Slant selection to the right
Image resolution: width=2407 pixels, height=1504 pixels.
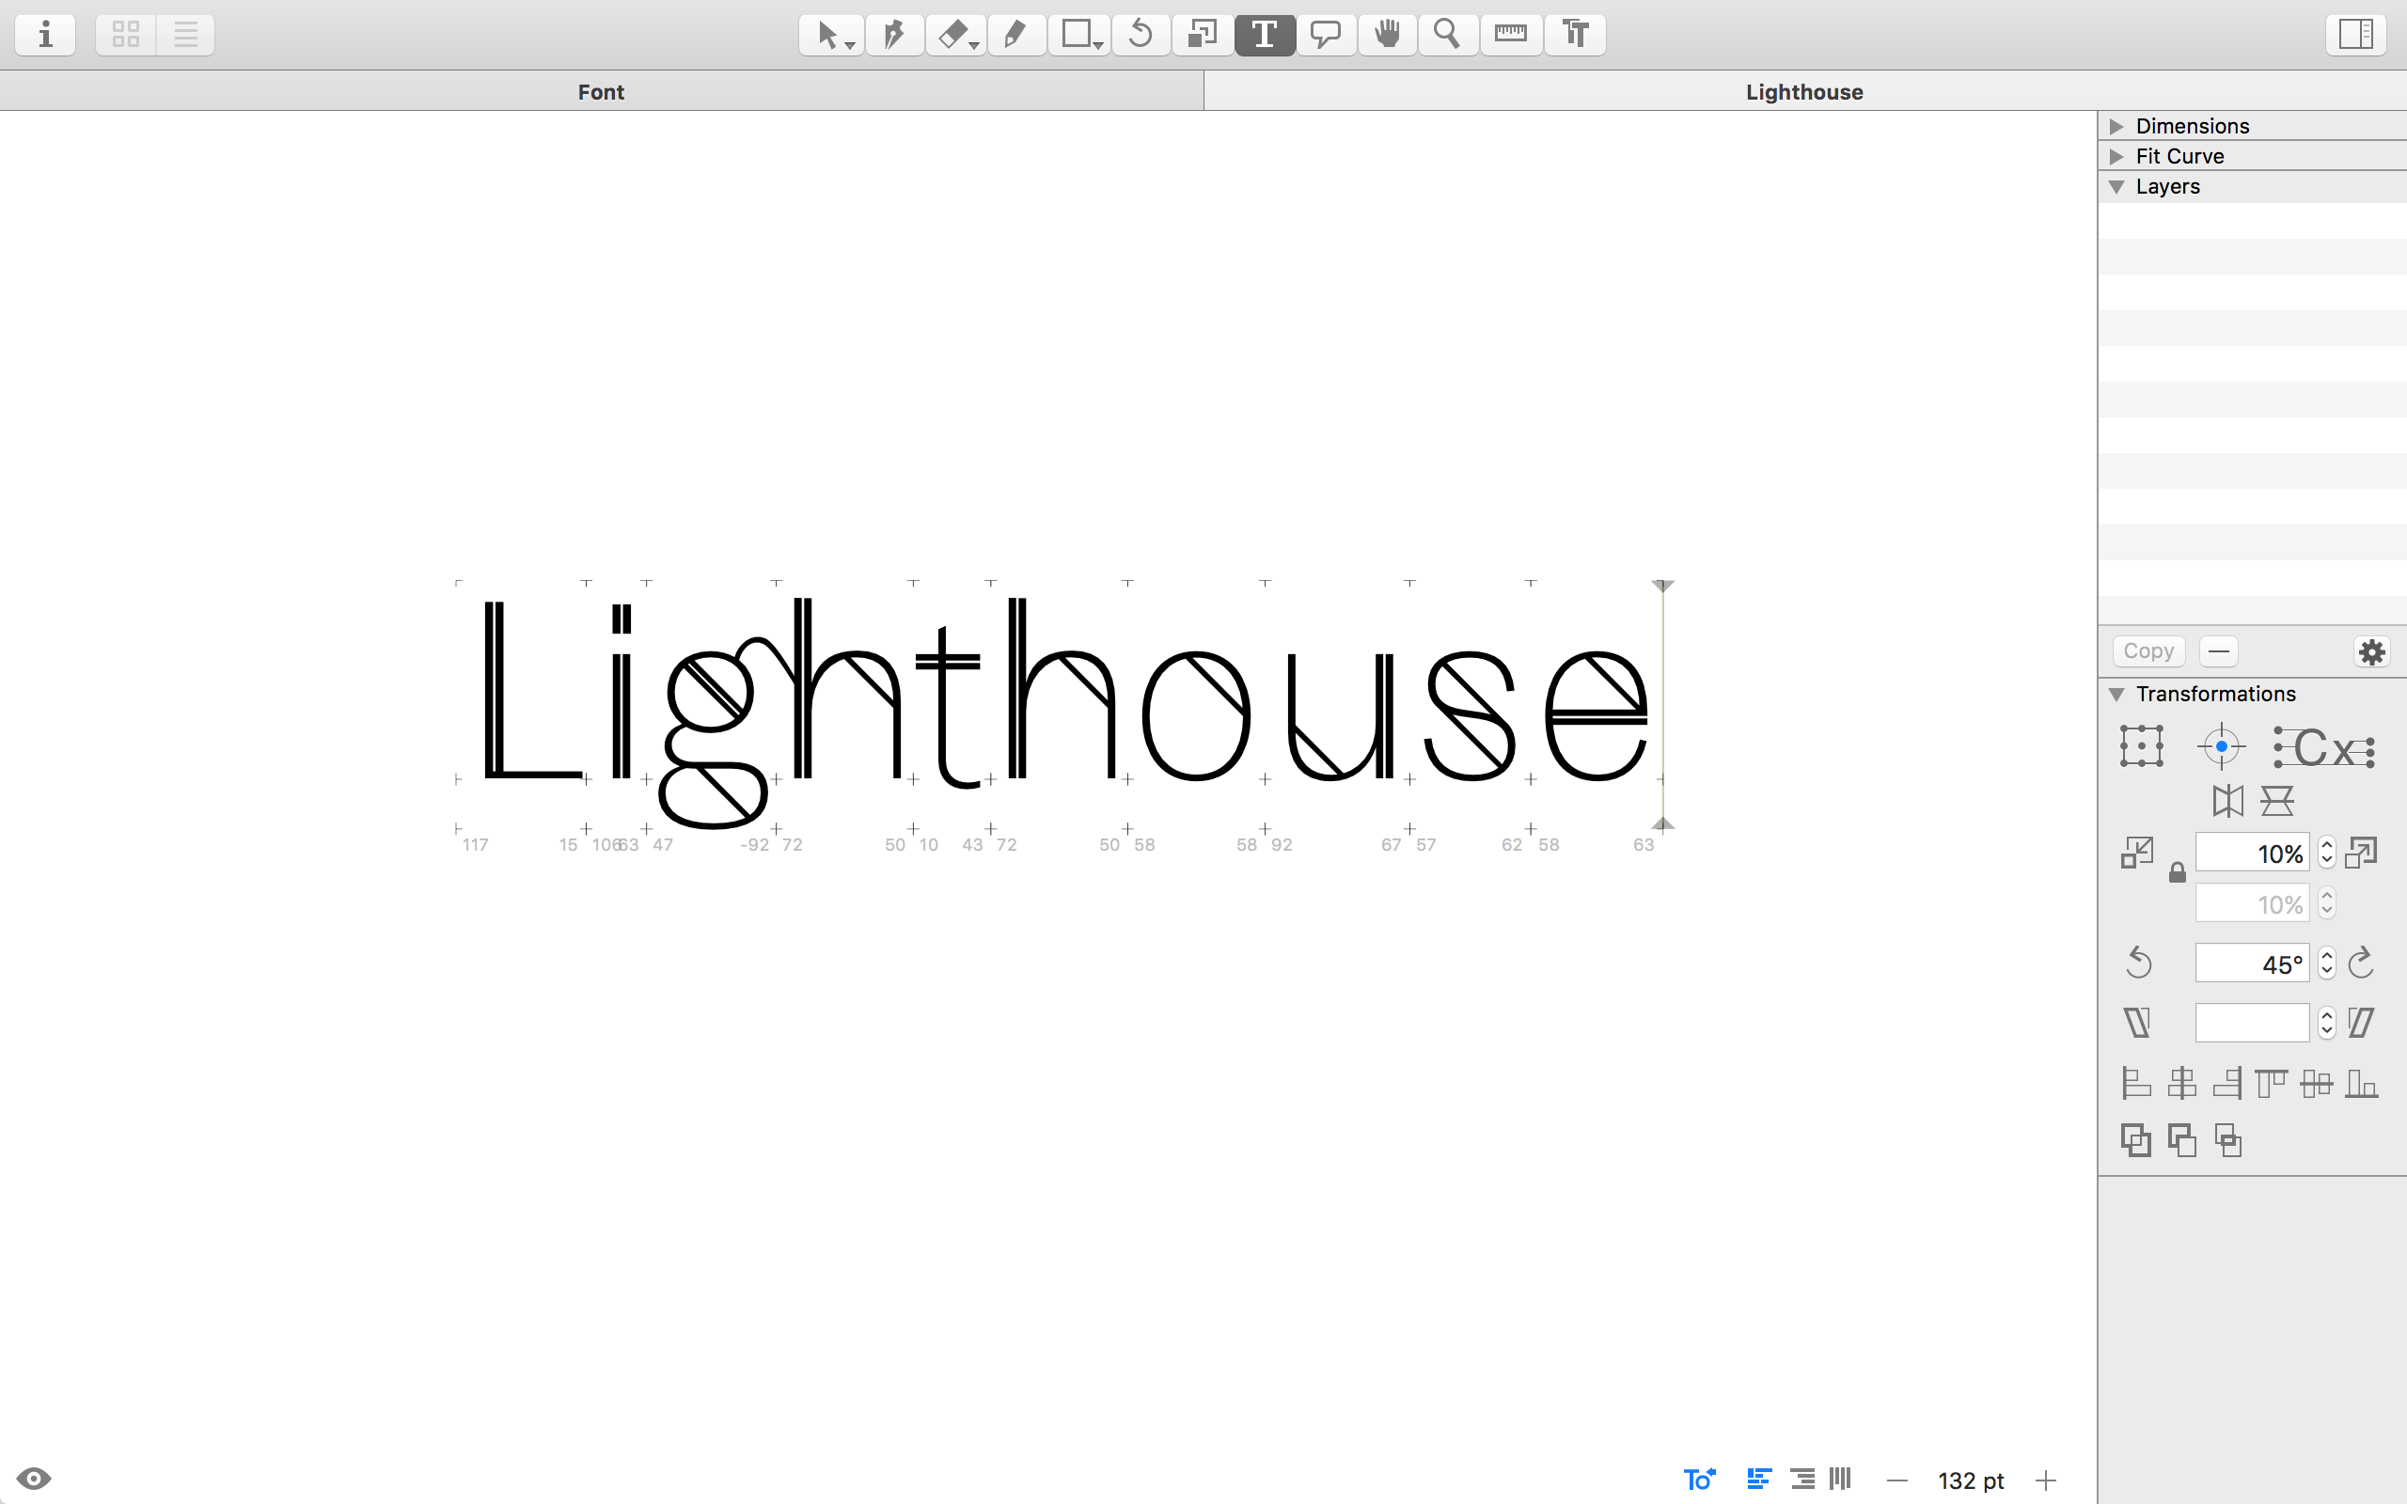click(2361, 1023)
